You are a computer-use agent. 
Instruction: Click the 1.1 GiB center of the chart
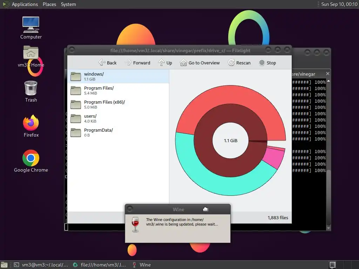pos(231,140)
